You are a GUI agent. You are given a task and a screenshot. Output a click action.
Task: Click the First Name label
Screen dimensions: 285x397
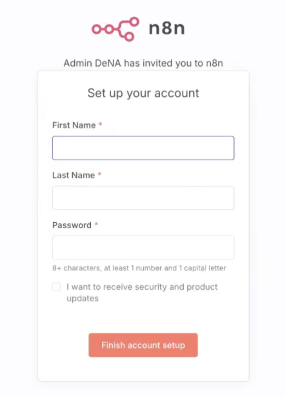pos(74,125)
